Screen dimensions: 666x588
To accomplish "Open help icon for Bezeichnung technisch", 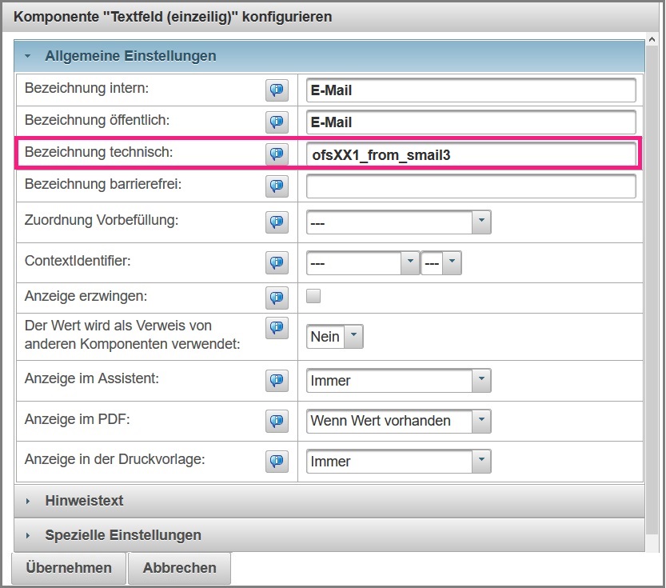I will click(277, 154).
